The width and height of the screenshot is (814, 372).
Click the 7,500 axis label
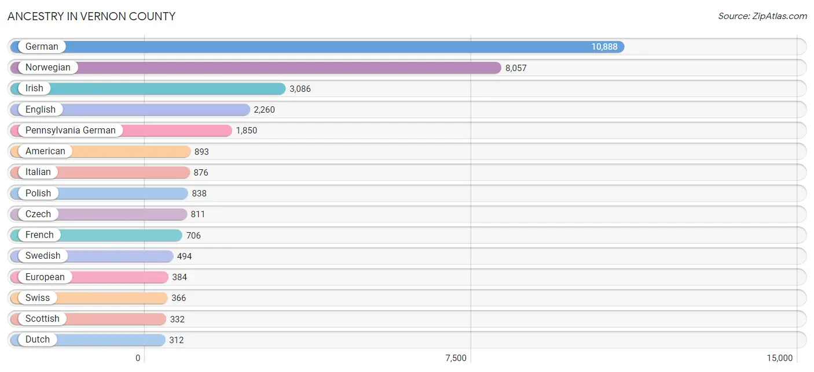(x=456, y=358)
